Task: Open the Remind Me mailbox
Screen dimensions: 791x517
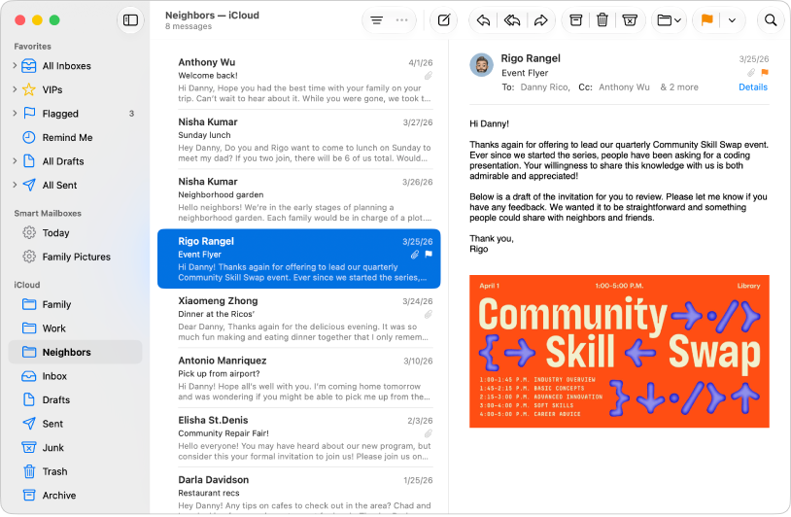Action: [x=76, y=137]
